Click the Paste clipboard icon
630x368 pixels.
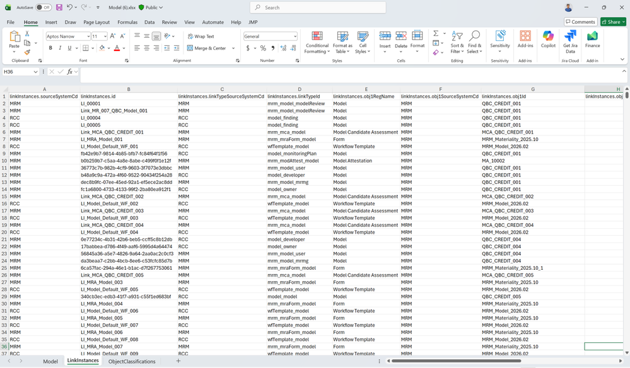tap(15, 37)
